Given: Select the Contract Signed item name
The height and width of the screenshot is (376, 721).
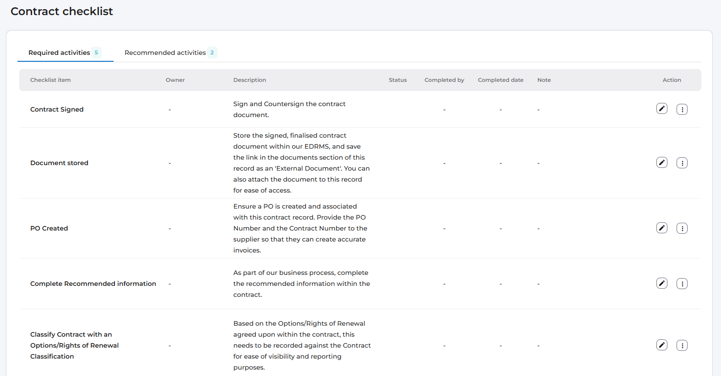Looking at the screenshot, I should pyautogui.click(x=57, y=109).
